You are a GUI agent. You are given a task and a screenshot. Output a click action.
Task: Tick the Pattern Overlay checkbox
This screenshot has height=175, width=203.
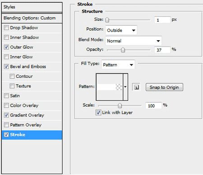point(6,125)
